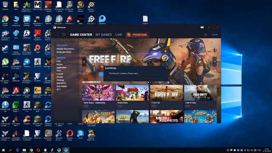
Task: Open Opera from the taskbar
Action: click(38, 150)
